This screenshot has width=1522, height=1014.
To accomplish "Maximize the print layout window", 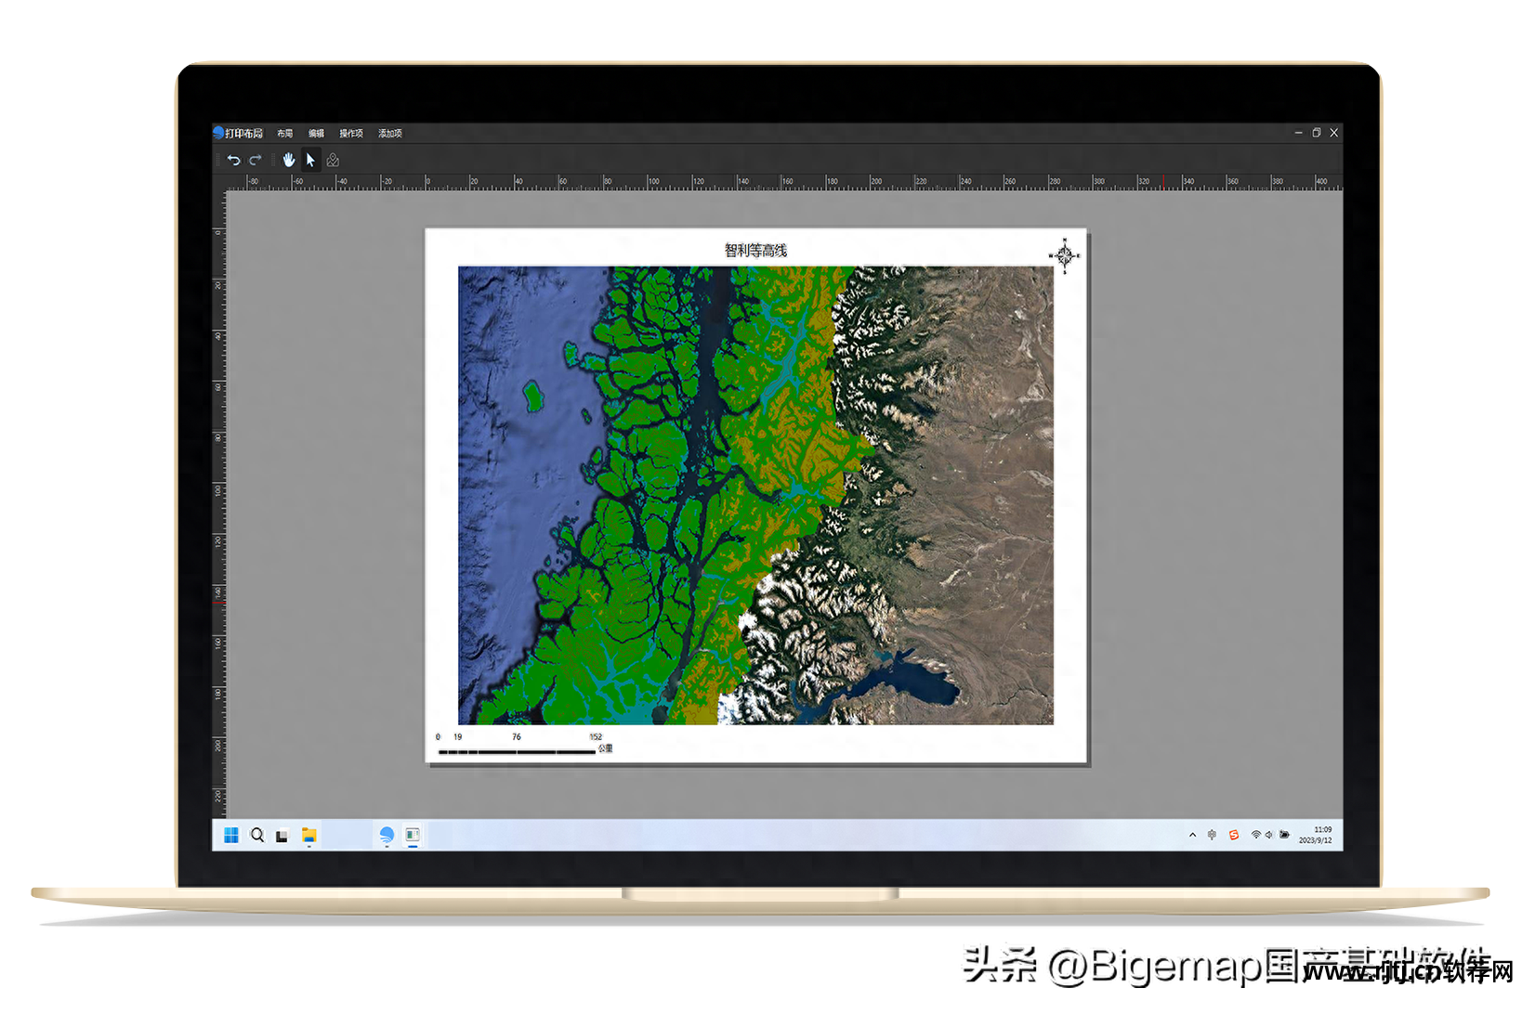I will pos(1317,133).
